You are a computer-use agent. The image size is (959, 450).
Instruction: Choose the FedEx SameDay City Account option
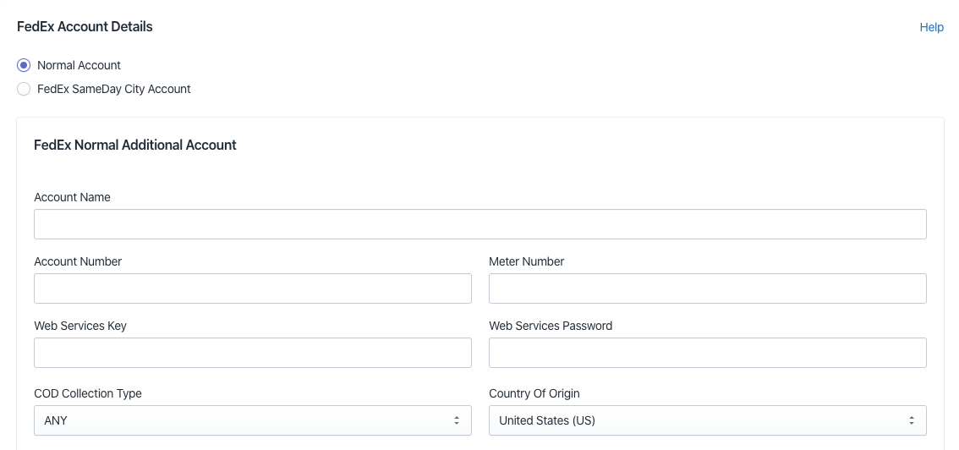coord(24,90)
